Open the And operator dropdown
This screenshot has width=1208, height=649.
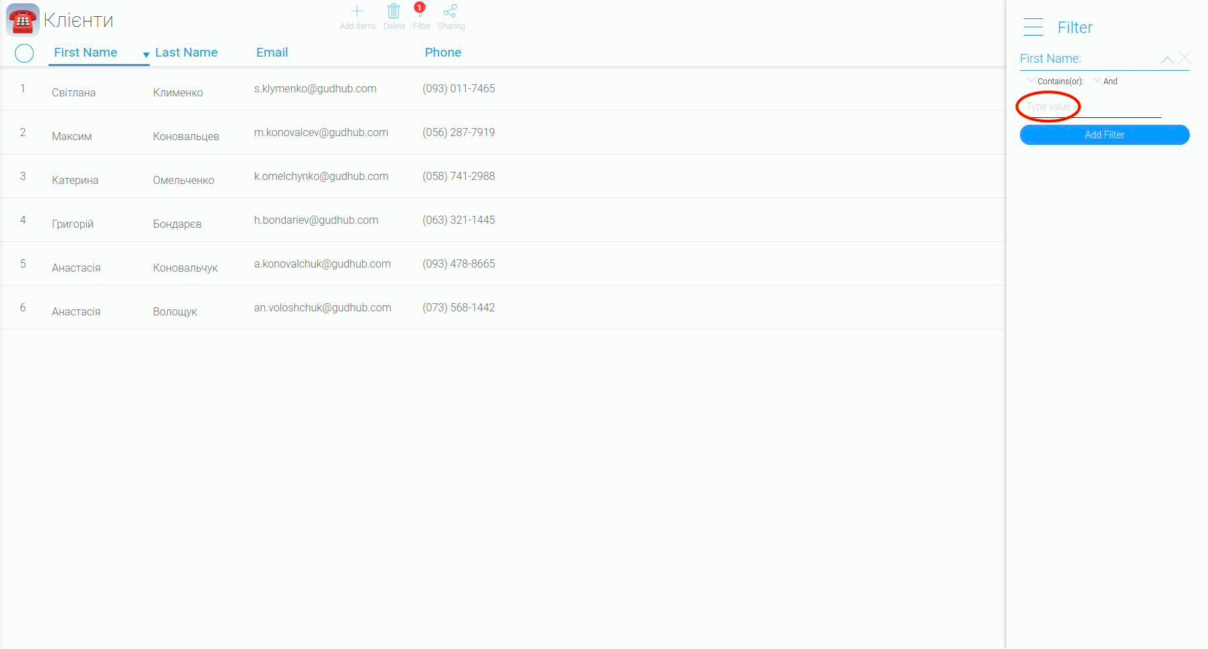1106,81
